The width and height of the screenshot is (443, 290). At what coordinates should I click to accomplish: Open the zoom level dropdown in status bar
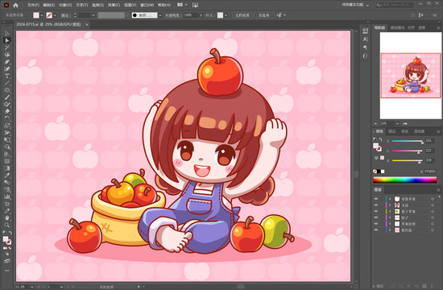tap(31, 287)
